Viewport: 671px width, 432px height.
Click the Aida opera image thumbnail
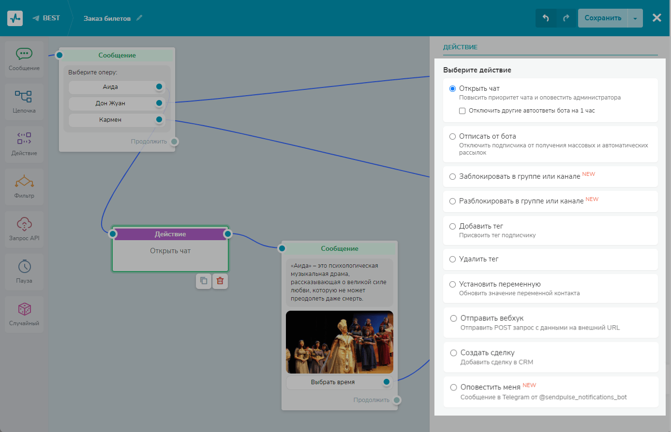(339, 342)
